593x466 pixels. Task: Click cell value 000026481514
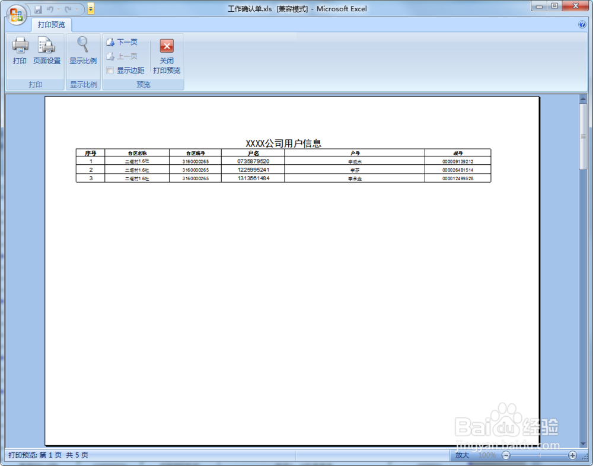(458, 170)
